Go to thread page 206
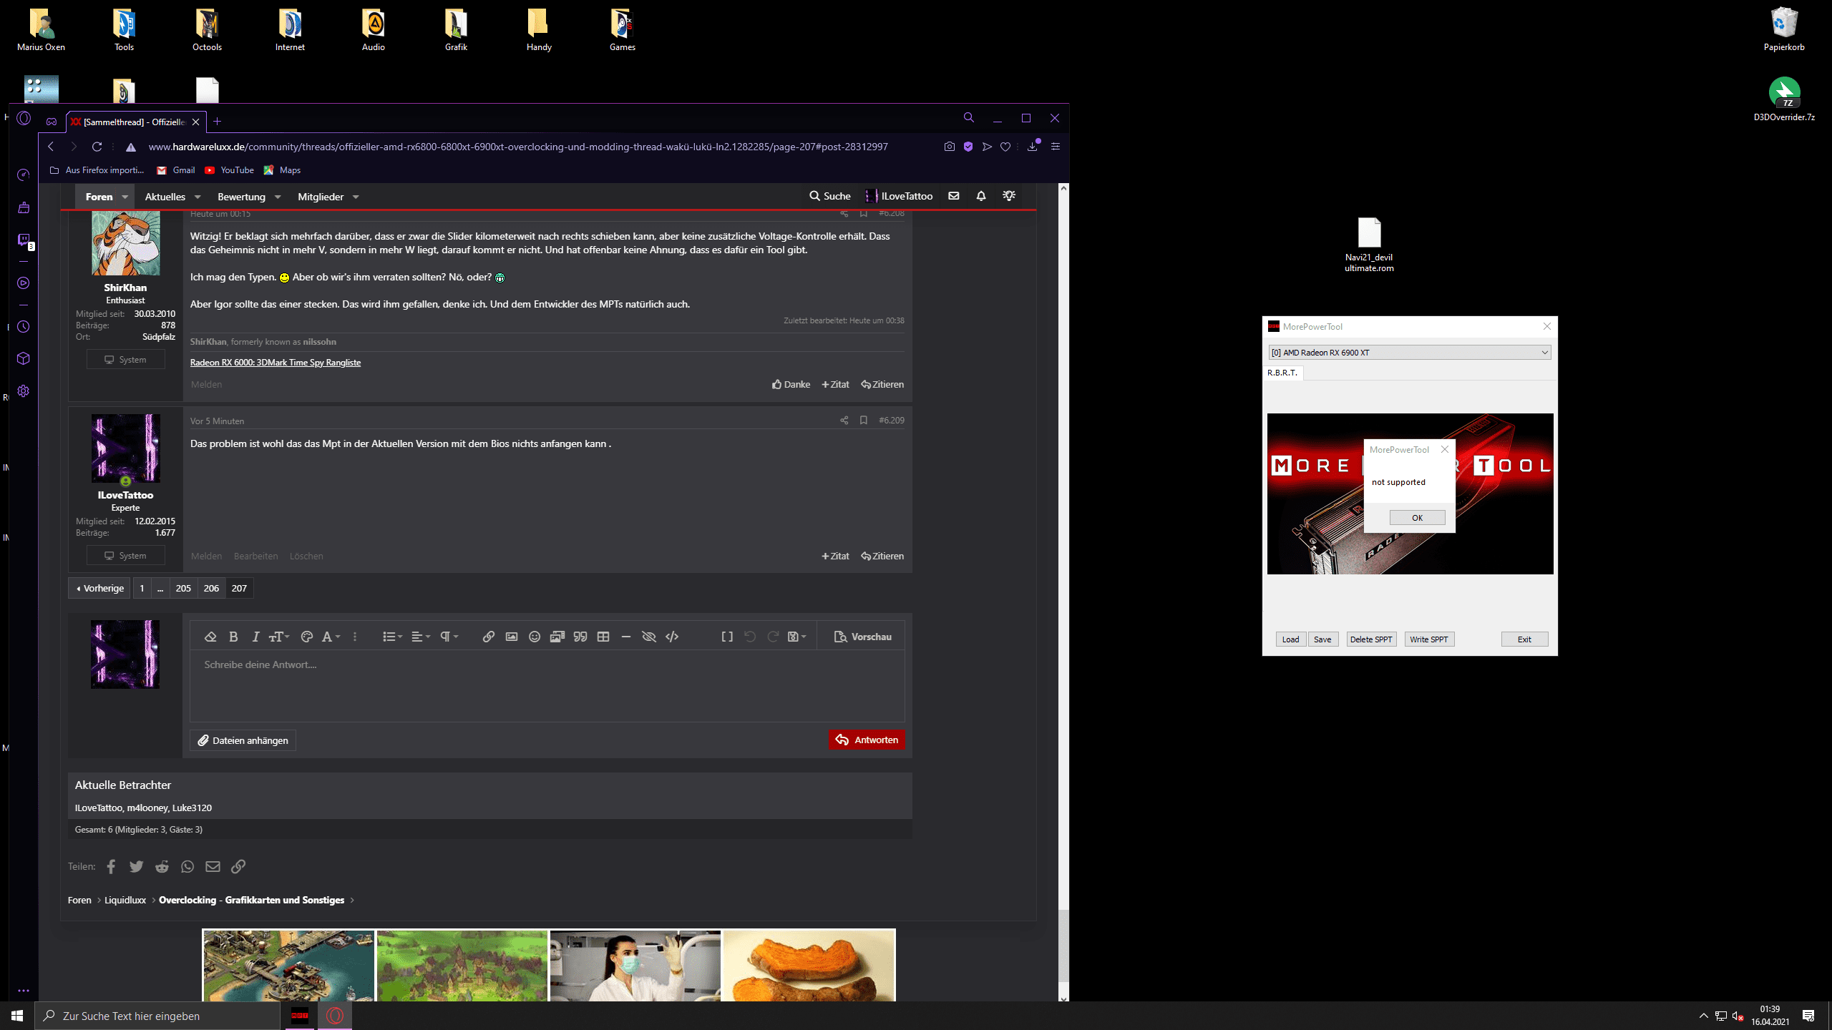Screen dimensions: 1832x1030 [x=211, y=588]
